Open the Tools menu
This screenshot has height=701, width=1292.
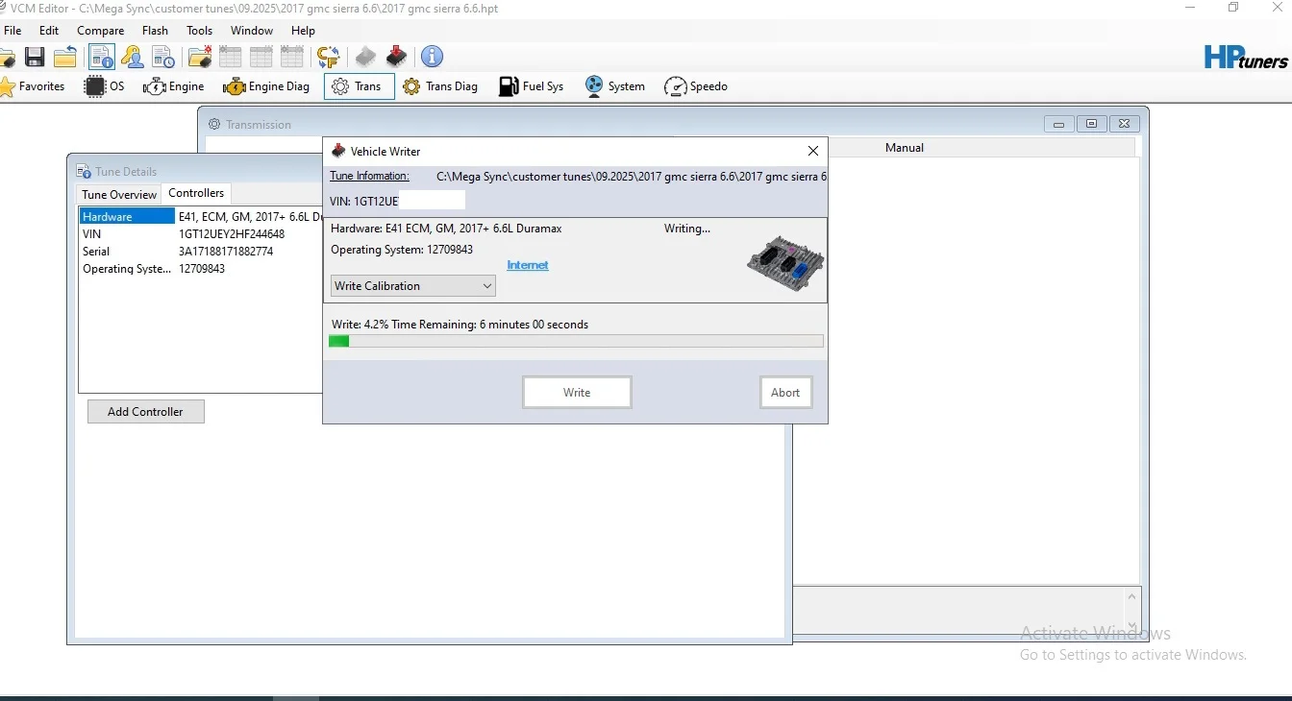point(200,31)
